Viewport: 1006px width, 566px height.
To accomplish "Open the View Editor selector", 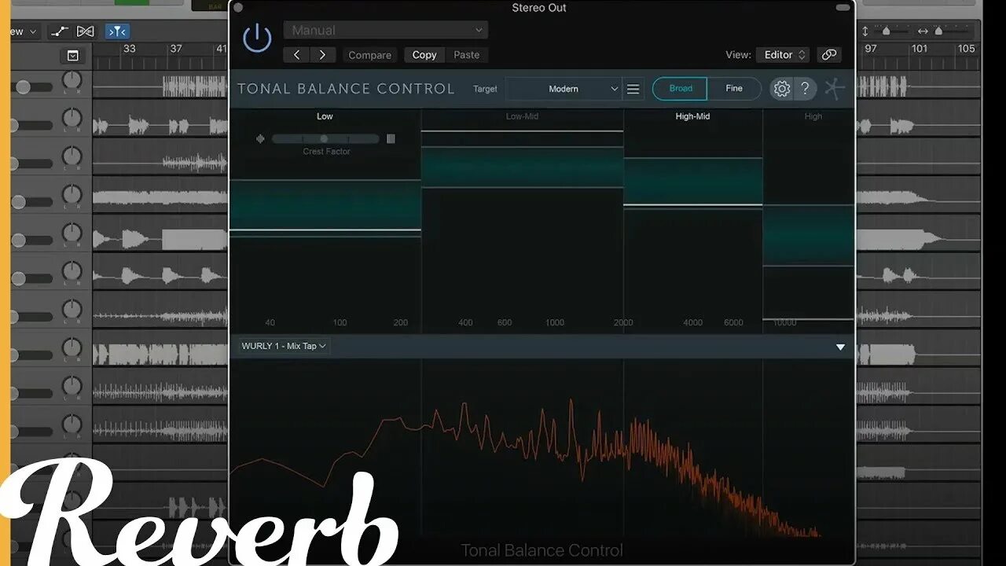I will 783,55.
